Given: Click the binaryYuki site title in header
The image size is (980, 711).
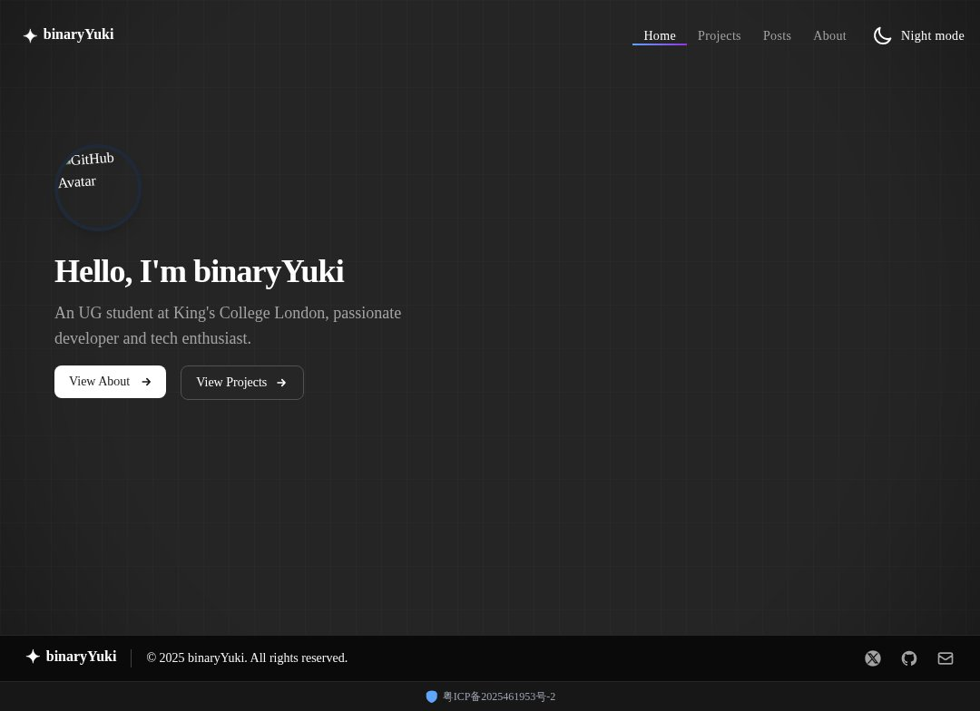Looking at the screenshot, I should pos(78,34).
